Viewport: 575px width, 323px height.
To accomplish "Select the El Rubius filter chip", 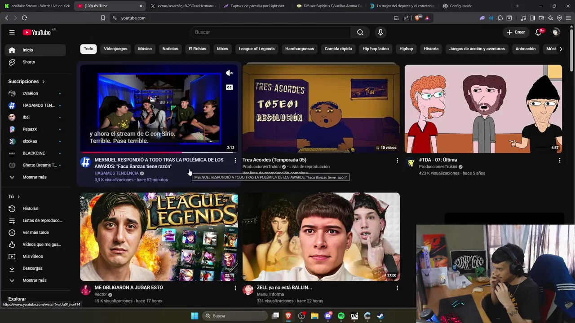I will [197, 49].
